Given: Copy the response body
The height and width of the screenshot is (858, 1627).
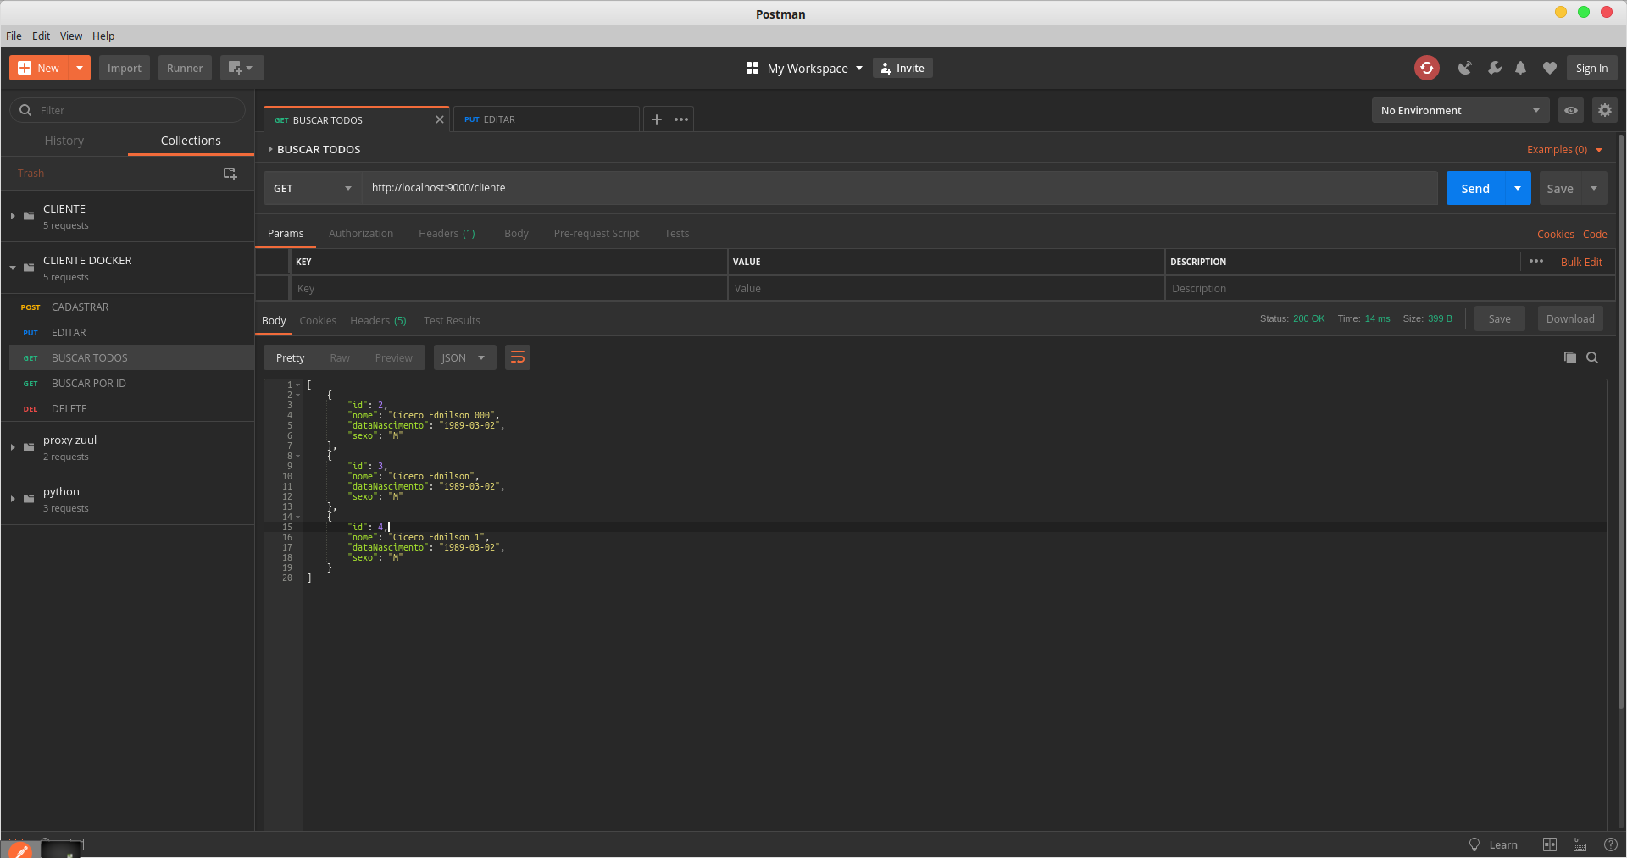Looking at the screenshot, I should pos(1569,357).
